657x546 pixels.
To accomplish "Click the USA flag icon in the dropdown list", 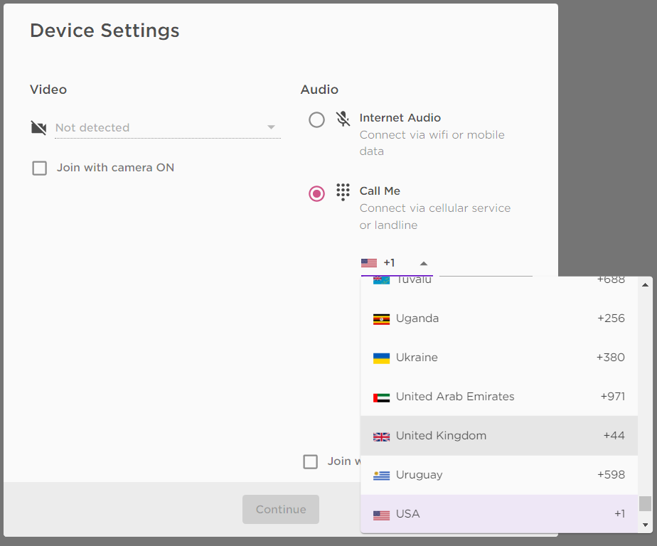I will point(381,515).
